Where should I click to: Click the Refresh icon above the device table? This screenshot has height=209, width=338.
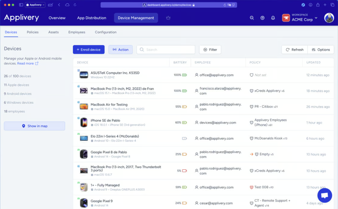coord(288,50)
